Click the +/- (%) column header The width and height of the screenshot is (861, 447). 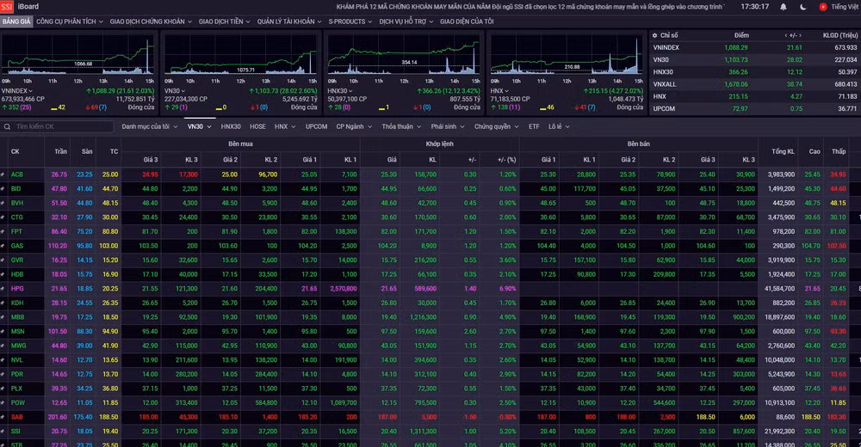pos(506,160)
